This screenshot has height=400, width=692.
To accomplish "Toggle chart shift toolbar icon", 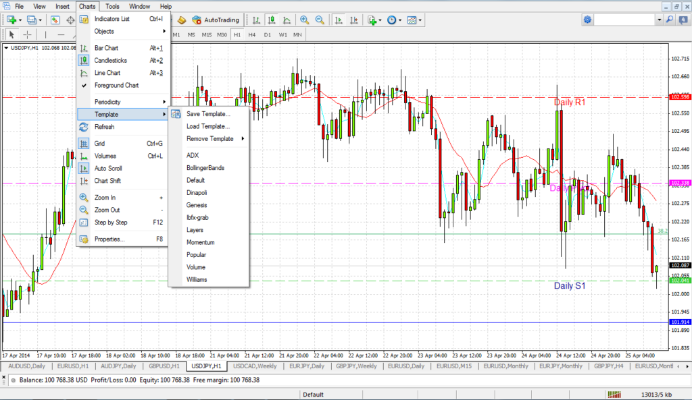I will point(354,20).
